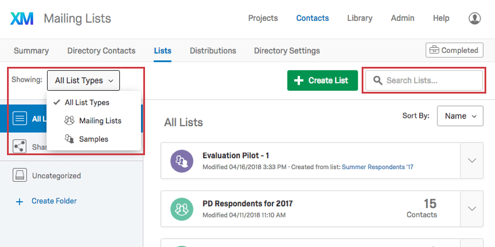495x247 pixels.
Task: Click into the Search Lists field
Action: [x=424, y=80]
